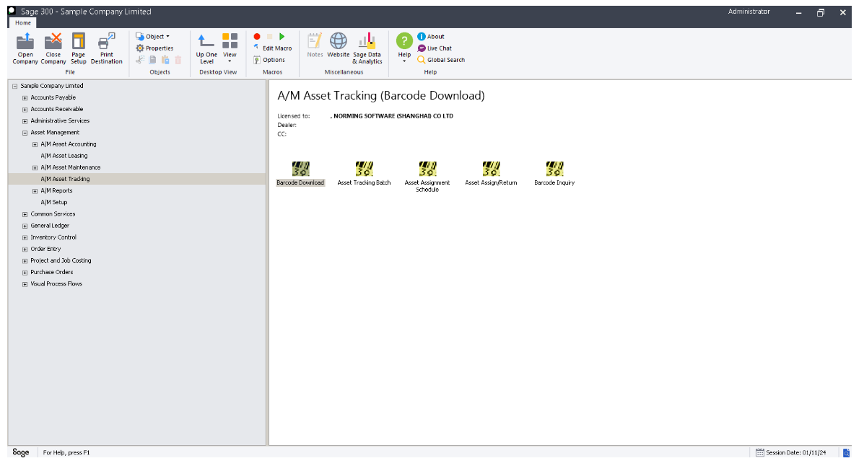The height and width of the screenshot is (466, 864).
Task: Click the Sage logo in status bar
Action: [21, 452]
